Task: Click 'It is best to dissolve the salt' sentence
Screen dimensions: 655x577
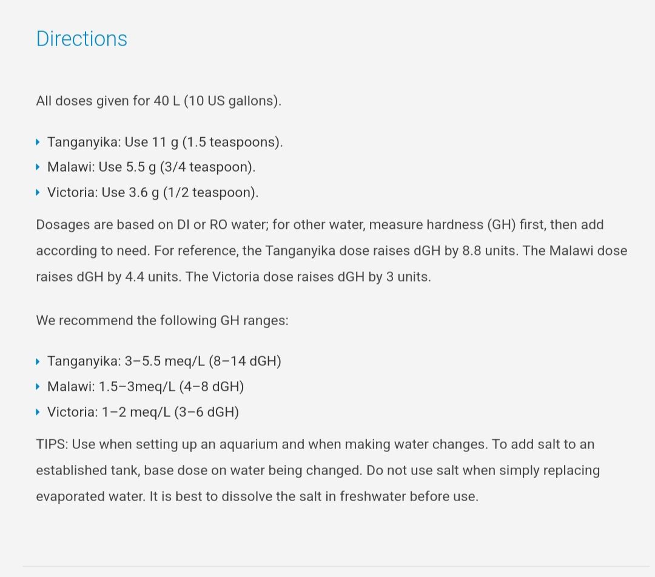Action: tap(314, 496)
